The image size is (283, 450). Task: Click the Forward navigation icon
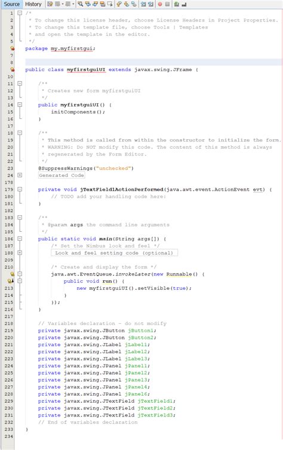click(68, 4)
